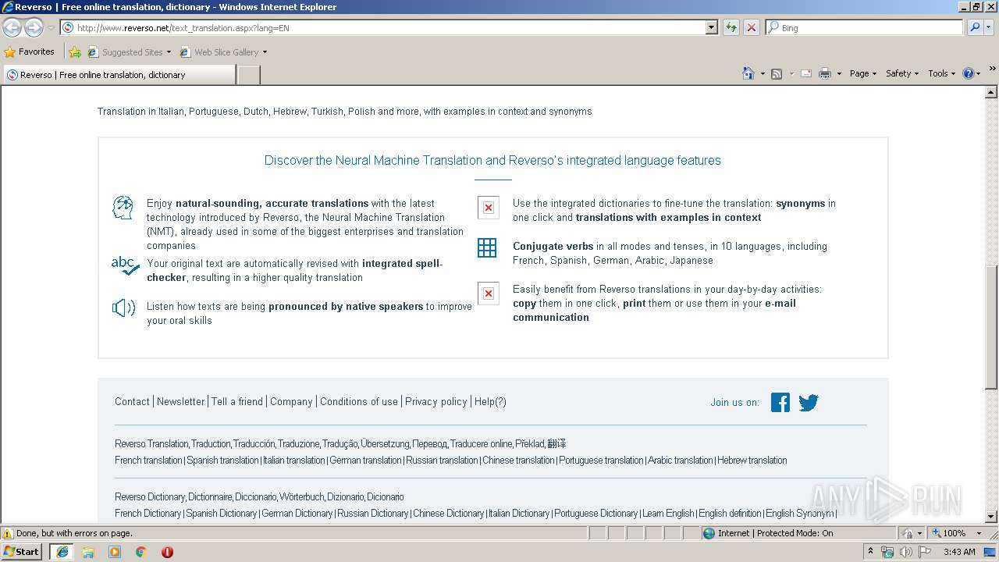Click the taskbar clock showing 3:43 AM
The width and height of the screenshot is (999, 562).
click(x=959, y=552)
